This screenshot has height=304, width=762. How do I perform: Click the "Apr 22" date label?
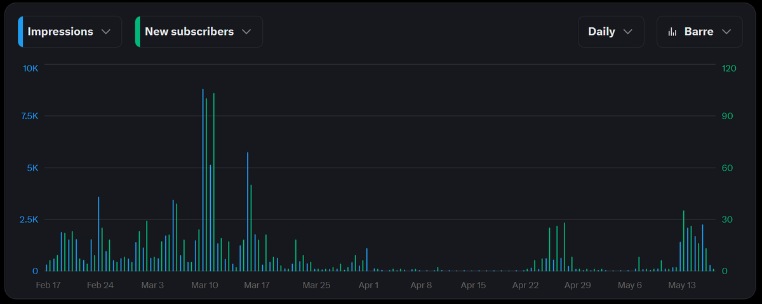coord(525,286)
